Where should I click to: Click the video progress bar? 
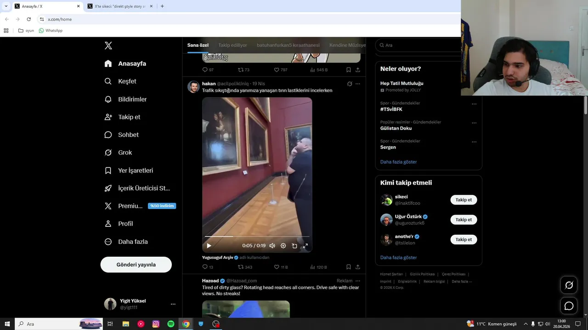click(257, 236)
